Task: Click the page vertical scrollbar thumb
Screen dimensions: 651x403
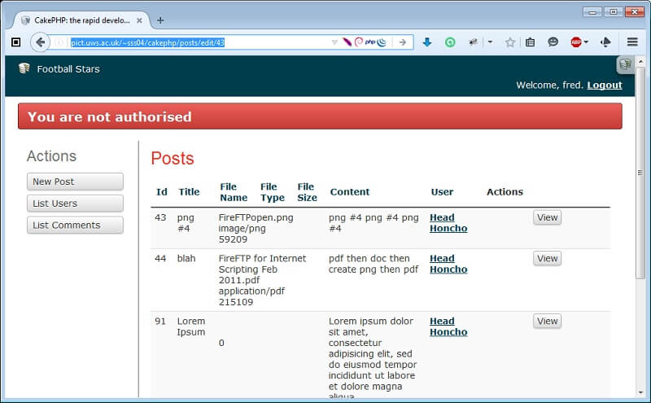Action: coord(640,173)
